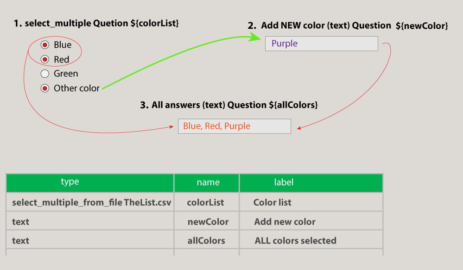This screenshot has width=463, height=270.
Task: Click the 'All answers (text) Question' heading
Action: point(228,105)
